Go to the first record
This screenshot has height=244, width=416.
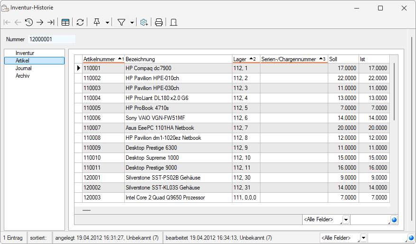point(7,22)
